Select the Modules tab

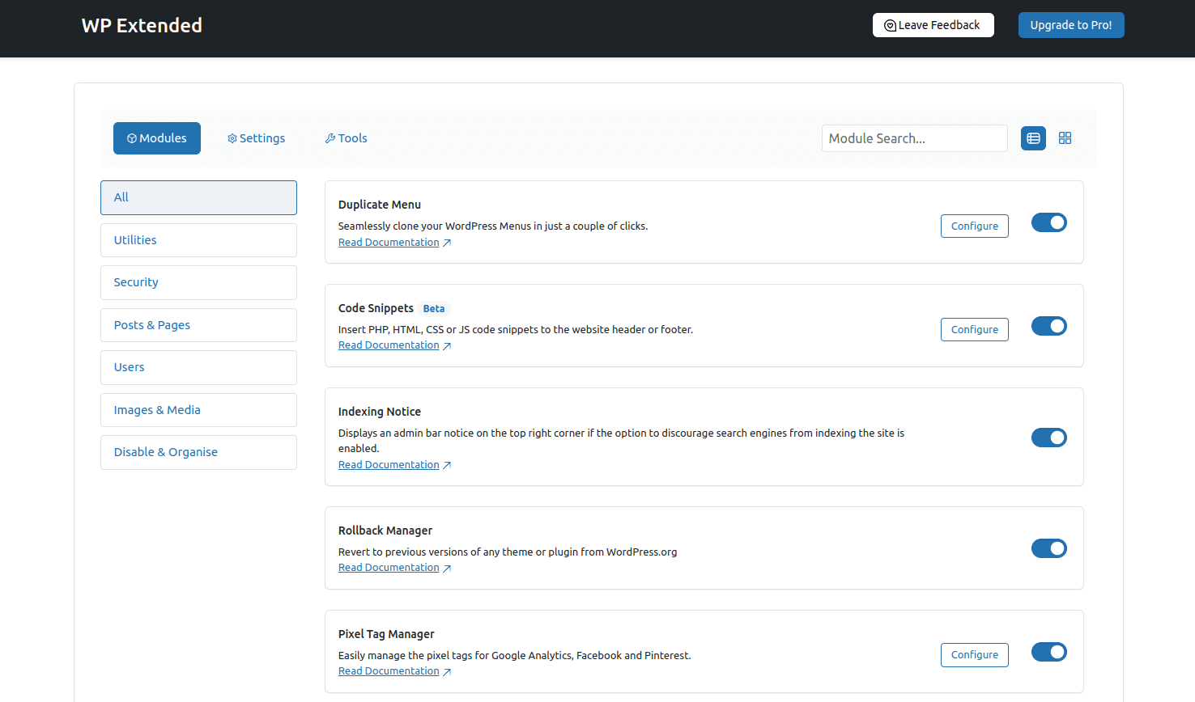coord(157,138)
